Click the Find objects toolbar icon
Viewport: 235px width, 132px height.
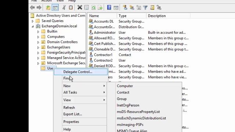(152, 7)
